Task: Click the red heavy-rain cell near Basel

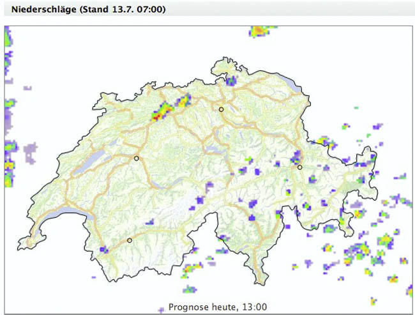Action: tap(157, 116)
